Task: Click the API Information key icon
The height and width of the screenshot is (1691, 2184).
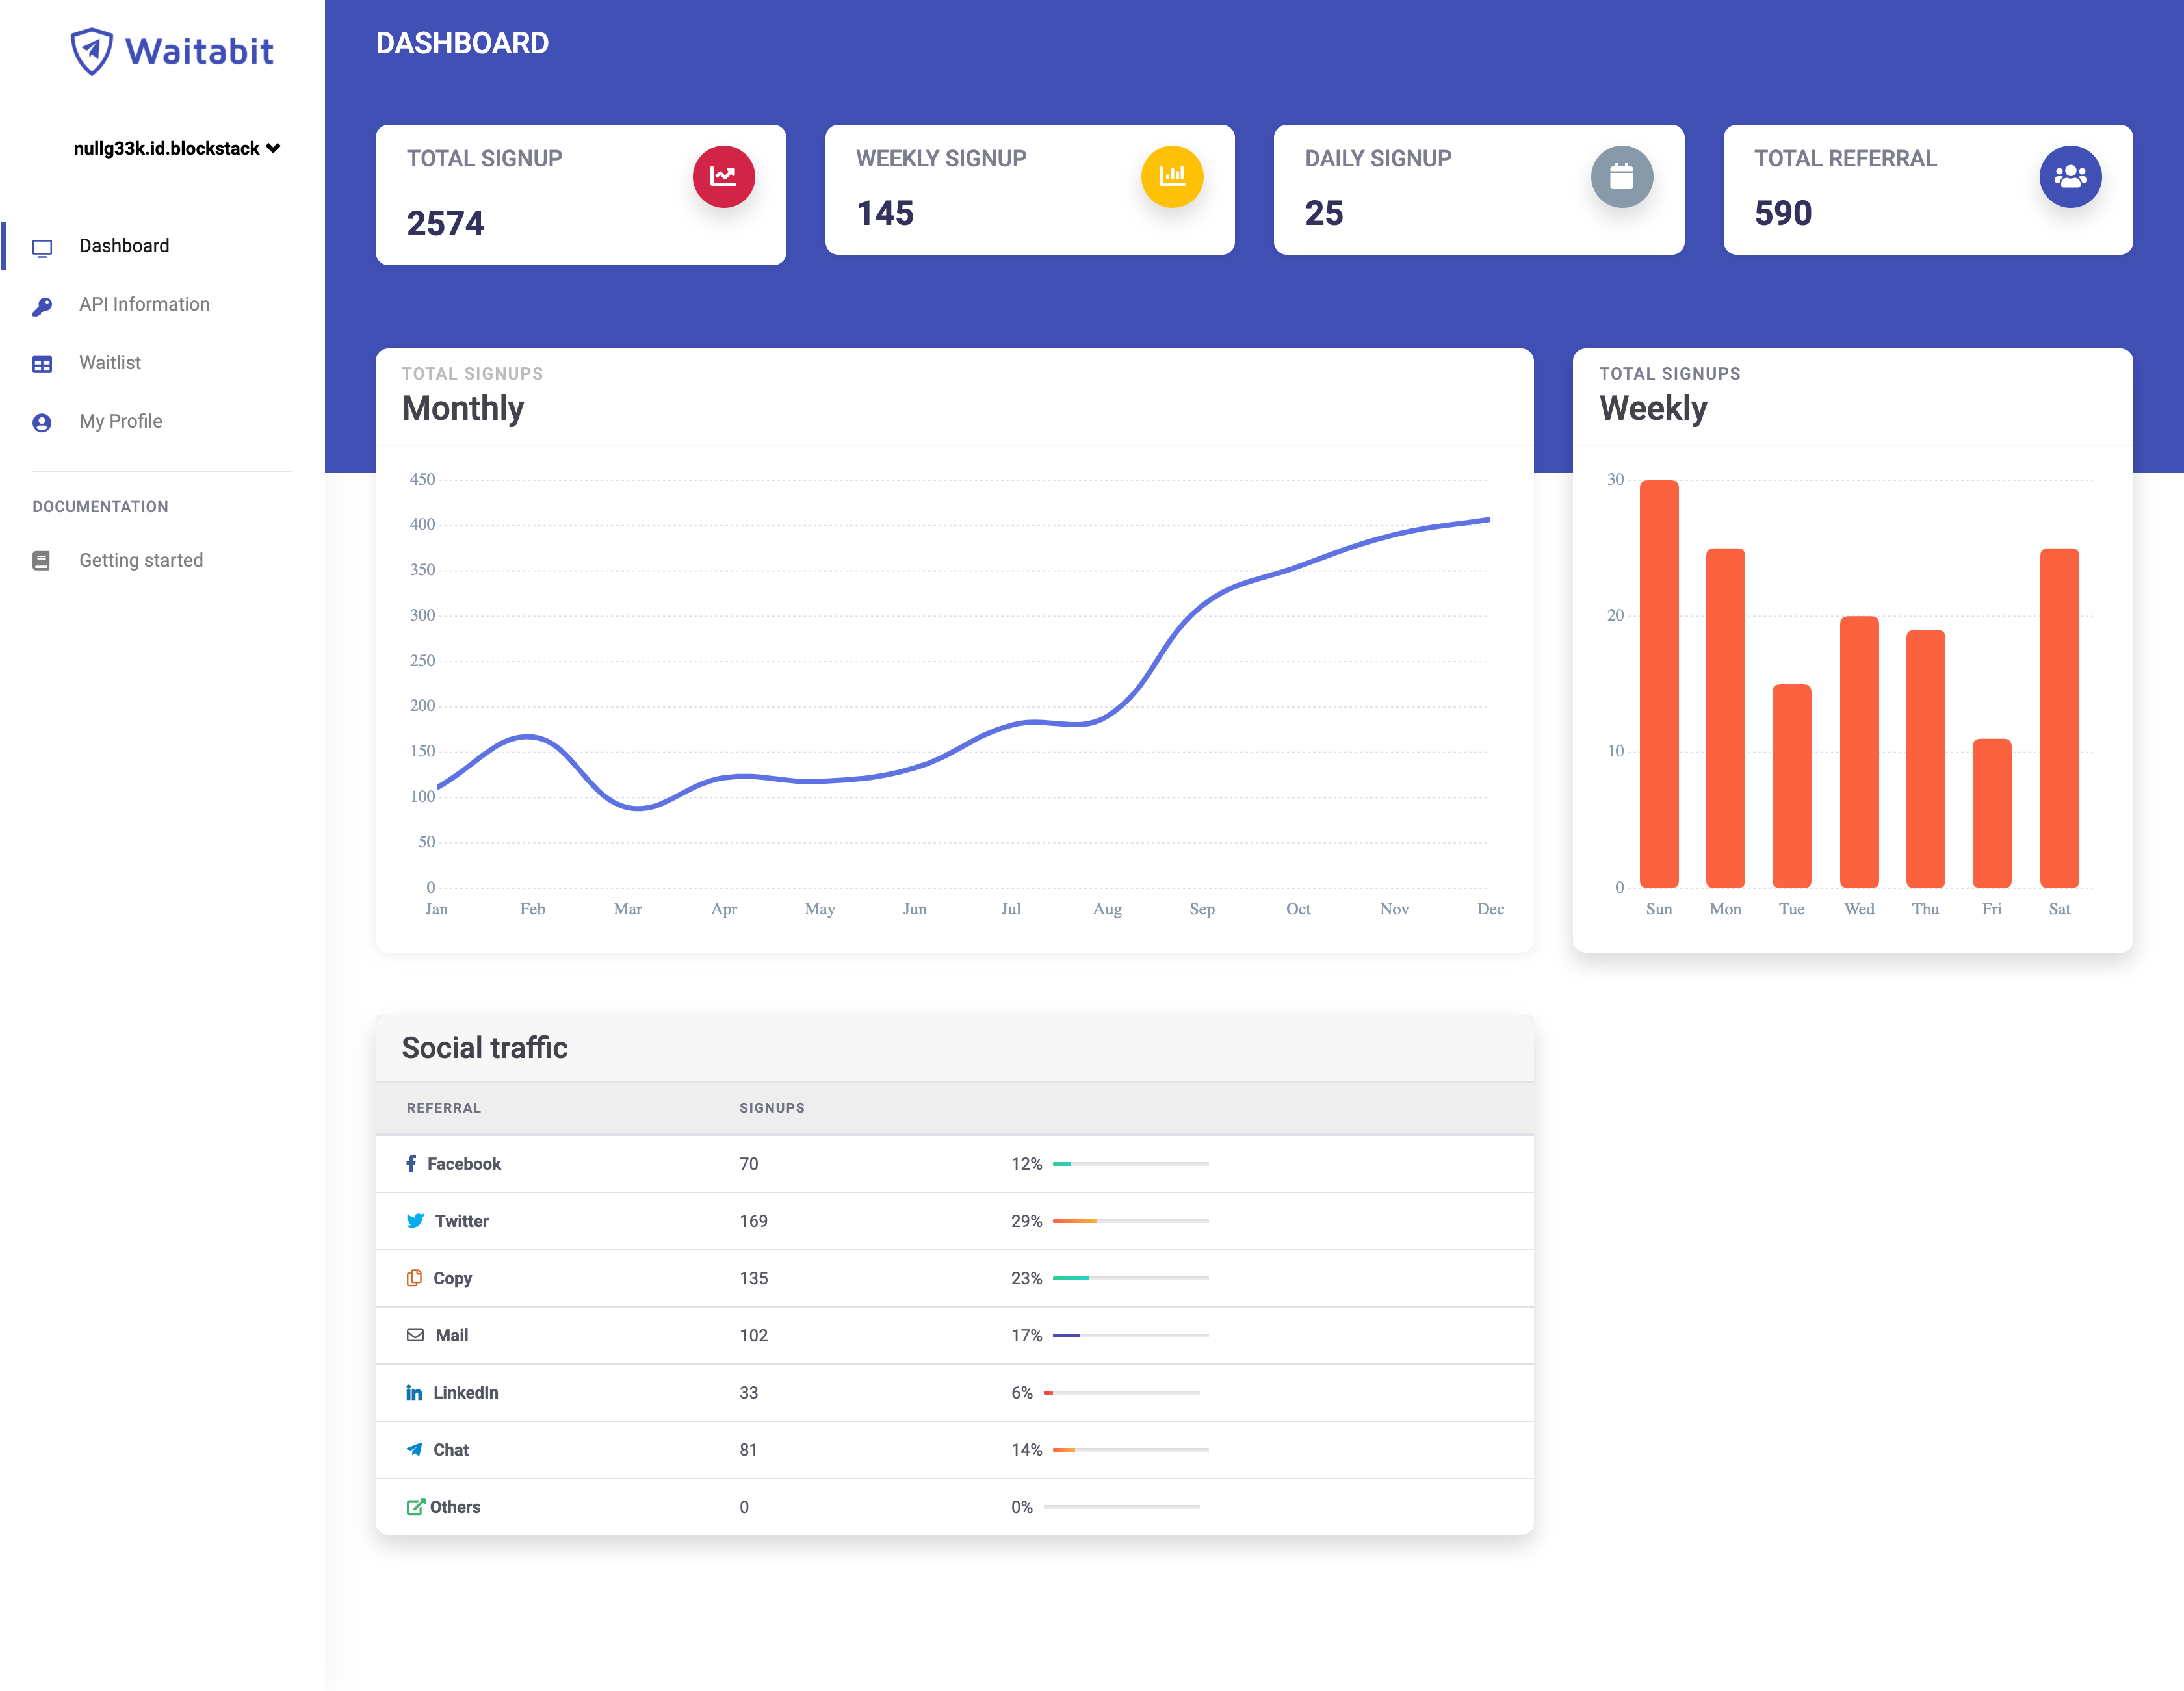Action: 42,306
